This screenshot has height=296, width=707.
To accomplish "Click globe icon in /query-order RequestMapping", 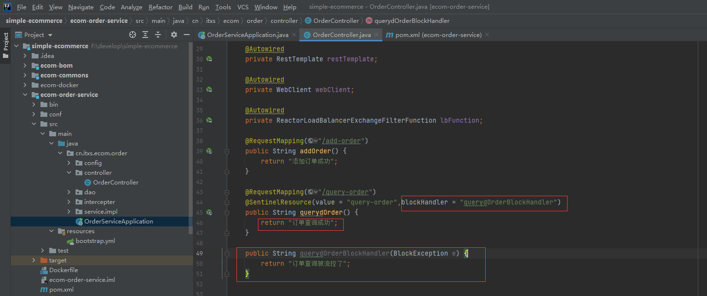I will 310,192.
